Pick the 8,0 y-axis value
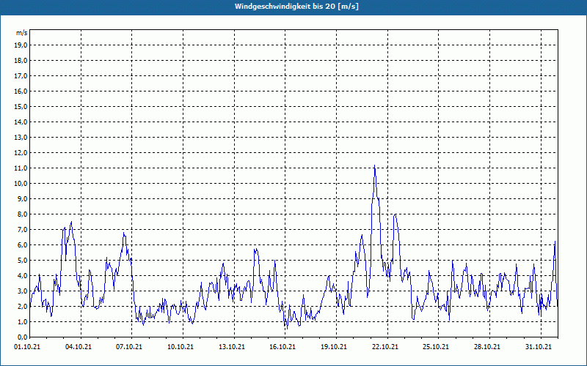 (21, 214)
